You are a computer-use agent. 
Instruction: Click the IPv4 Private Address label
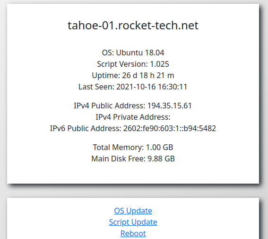click(133, 117)
